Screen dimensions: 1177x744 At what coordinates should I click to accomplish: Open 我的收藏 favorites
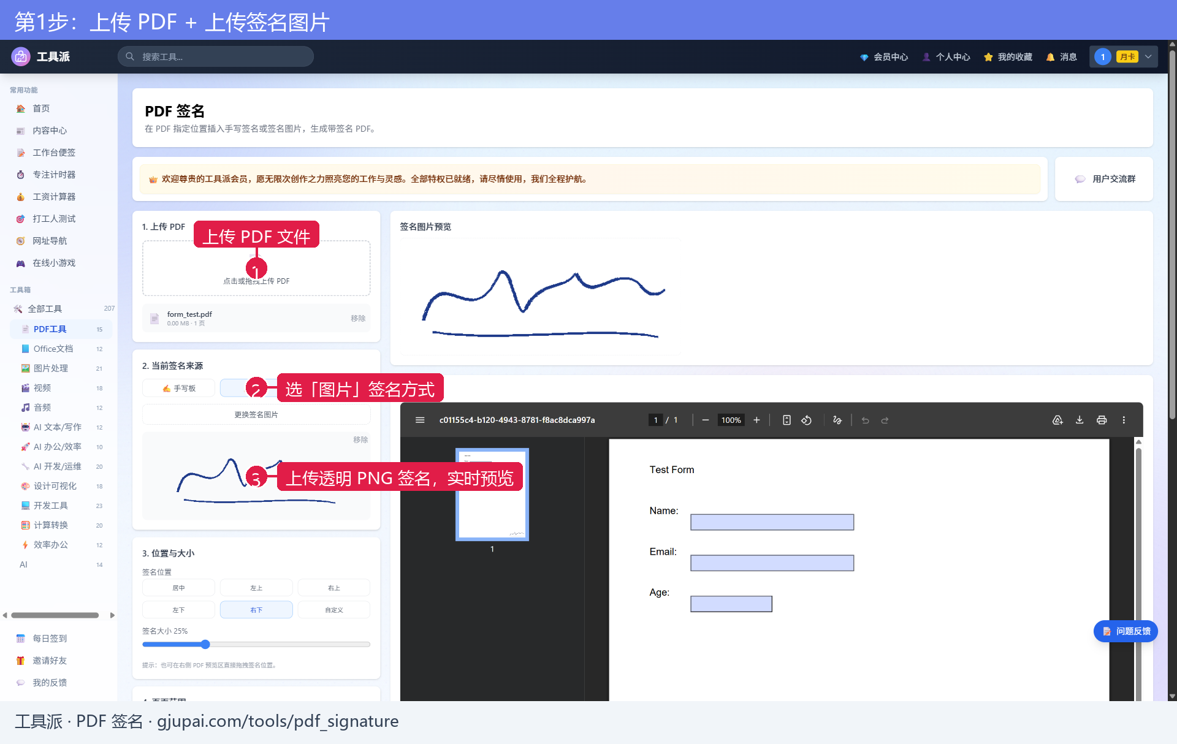(x=1008, y=57)
